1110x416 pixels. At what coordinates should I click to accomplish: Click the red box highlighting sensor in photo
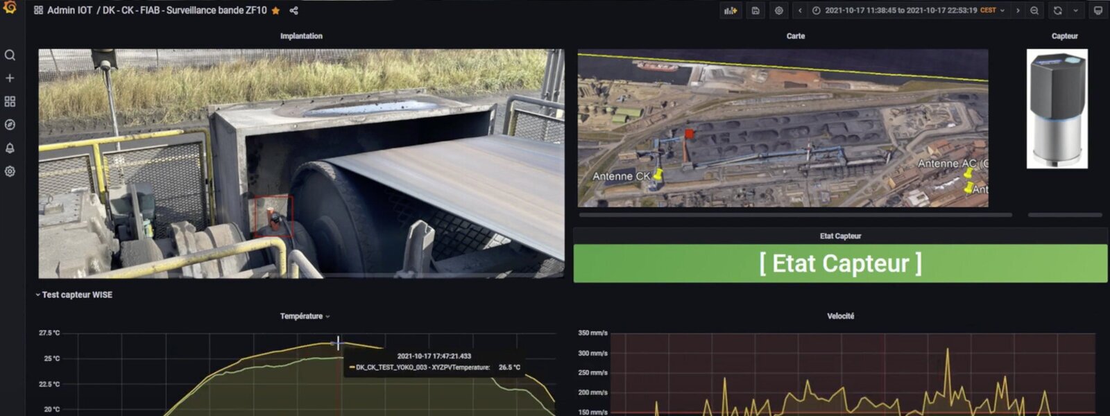(x=274, y=217)
